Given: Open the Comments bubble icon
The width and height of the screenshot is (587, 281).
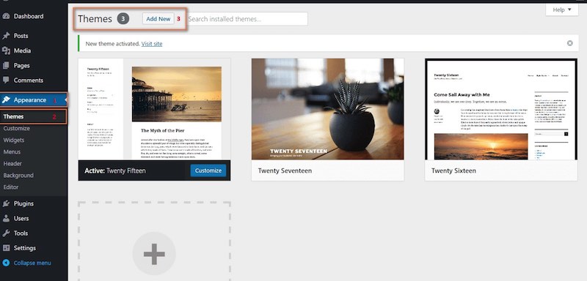Looking at the screenshot, I should coord(6,80).
